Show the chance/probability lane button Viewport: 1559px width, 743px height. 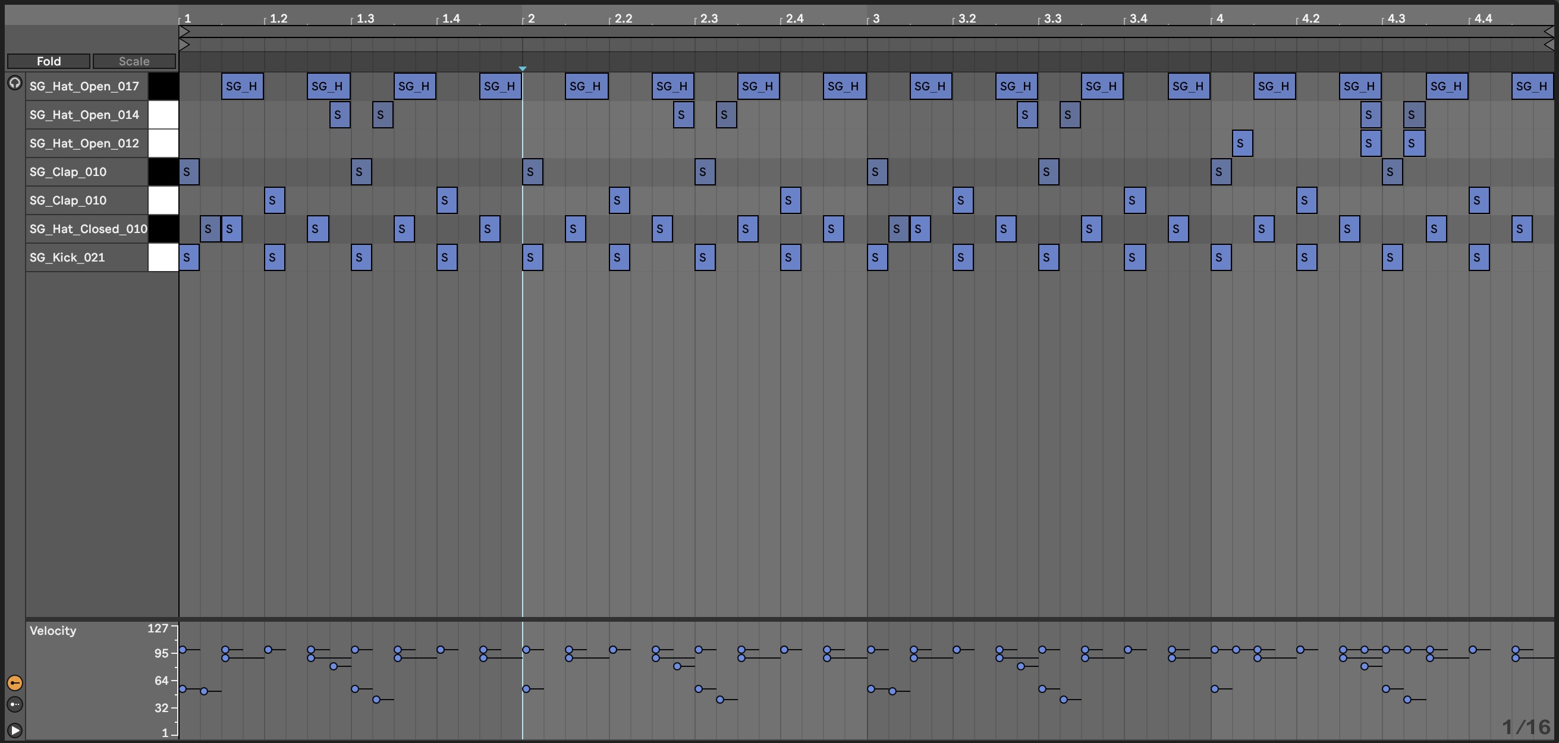14,705
